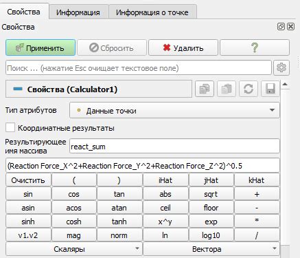Open the Тип атрибутов dropdown

pyautogui.click(x=174, y=110)
